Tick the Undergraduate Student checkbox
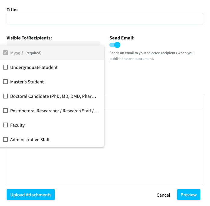Image resolution: width=210 pixels, height=206 pixels. 5,67
